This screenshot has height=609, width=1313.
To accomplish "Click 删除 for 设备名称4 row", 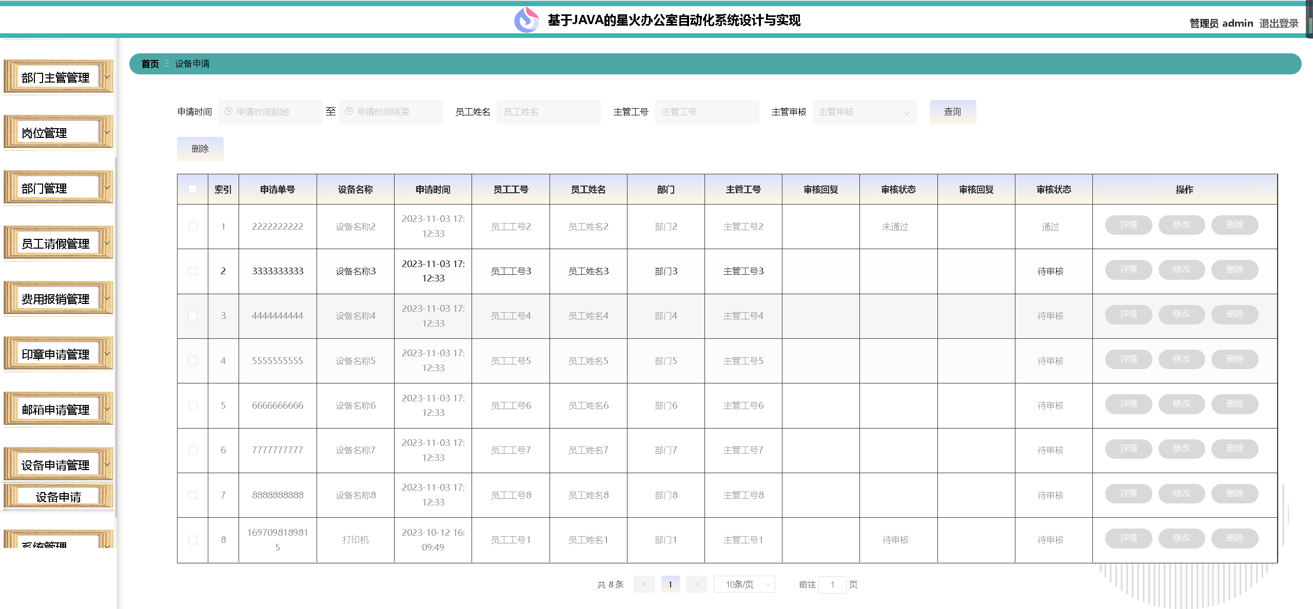I will pos(1234,314).
